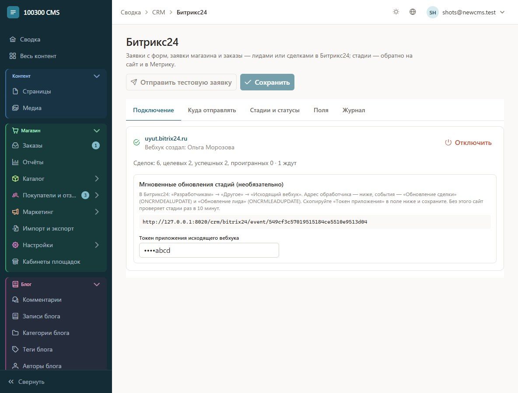Send a test request with Отправить тестовую заявку
Screen dimensions: 518x393
coord(181,82)
